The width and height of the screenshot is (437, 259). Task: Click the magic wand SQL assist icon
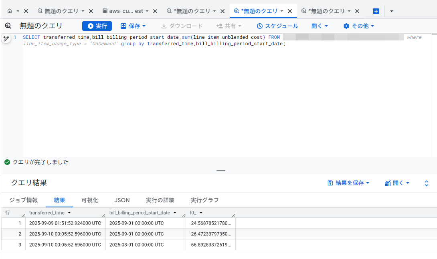(6, 39)
